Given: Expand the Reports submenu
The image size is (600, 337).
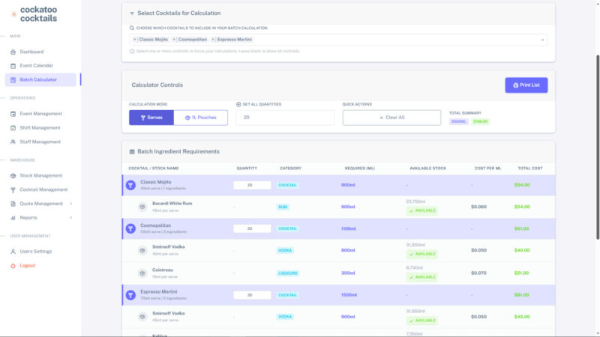Looking at the screenshot, I should click(x=70, y=217).
